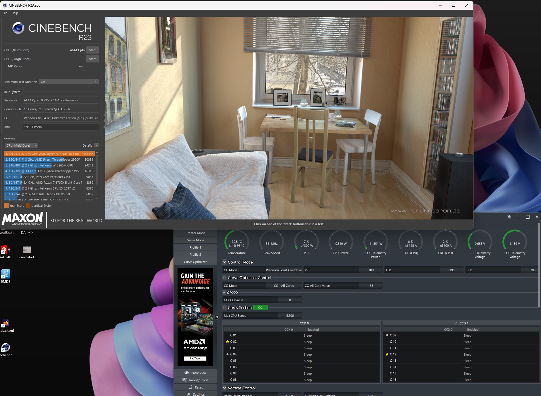Image resolution: width=541 pixels, height=396 pixels.
Task: Open Ryzen Master Settings gear icon
Action: pos(189,394)
